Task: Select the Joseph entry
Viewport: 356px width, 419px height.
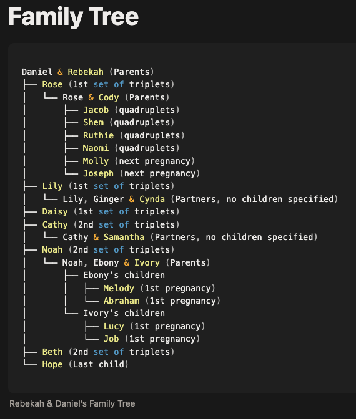Action: pyautogui.click(x=141, y=174)
